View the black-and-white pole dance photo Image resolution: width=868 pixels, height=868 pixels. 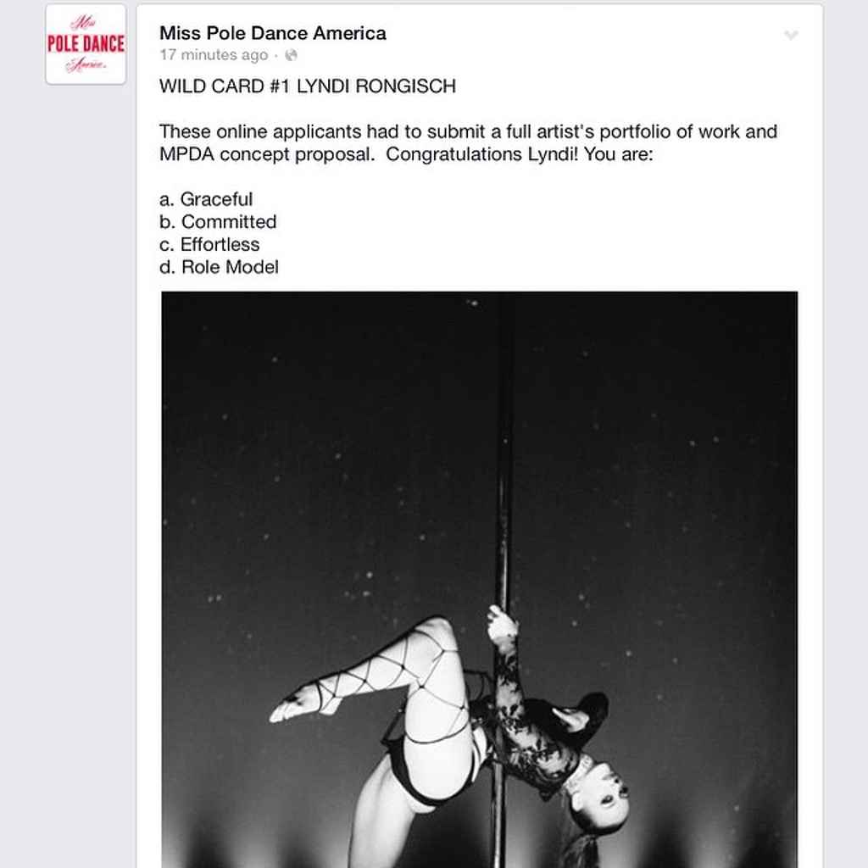[480, 579]
